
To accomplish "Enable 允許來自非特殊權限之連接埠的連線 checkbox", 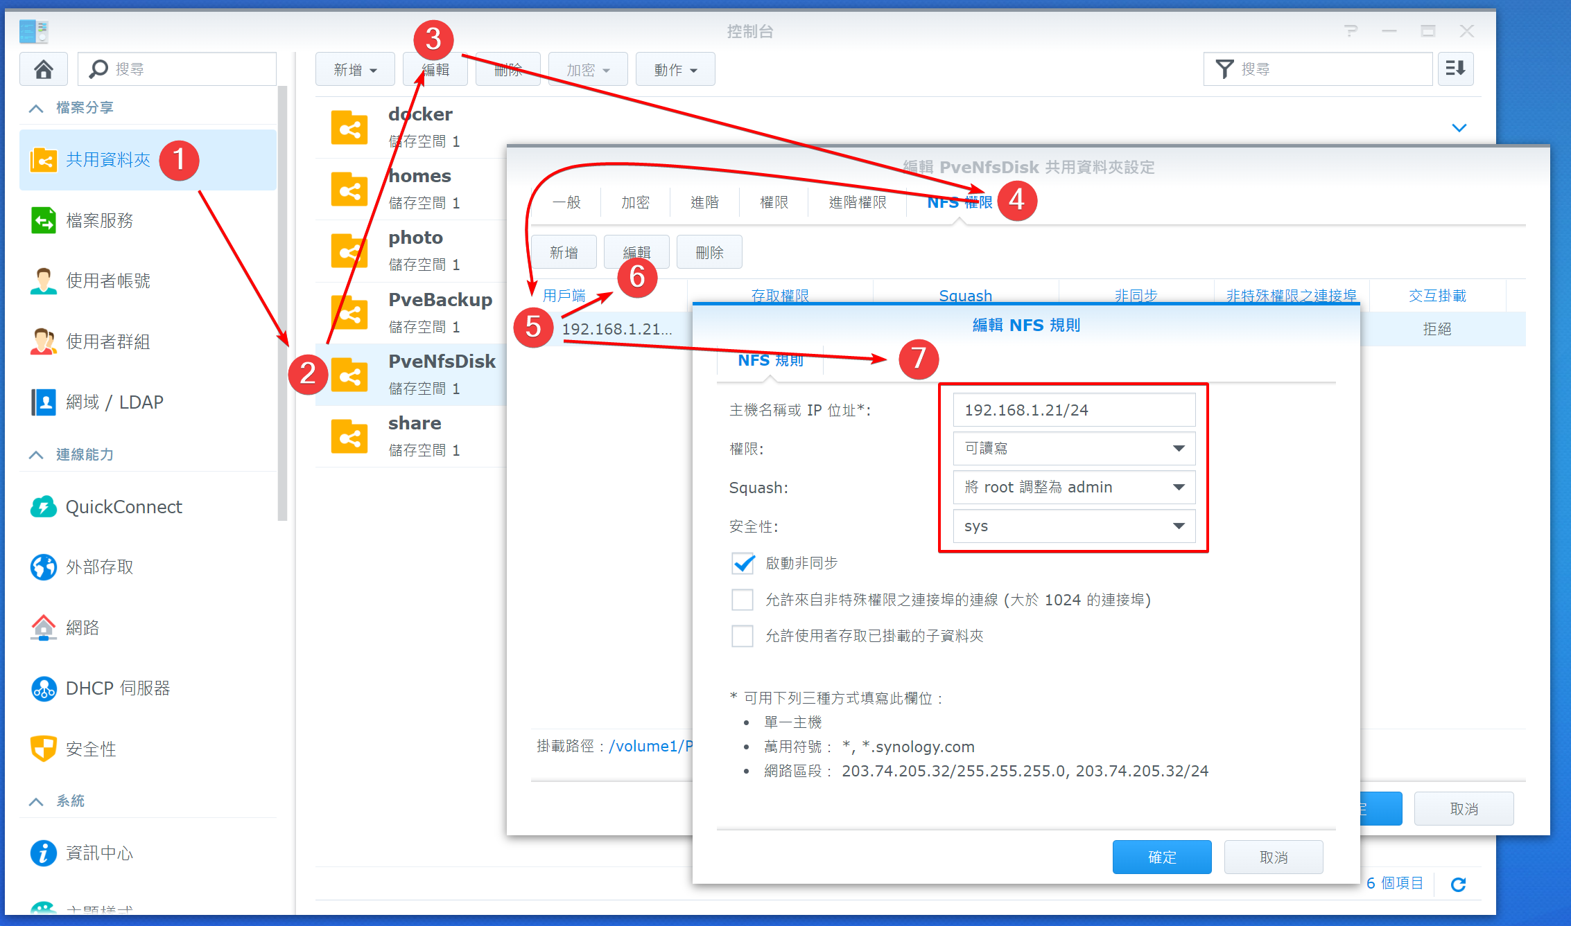I will 743,600.
